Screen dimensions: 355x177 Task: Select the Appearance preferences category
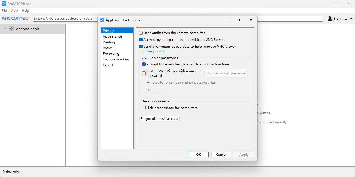pos(113,36)
